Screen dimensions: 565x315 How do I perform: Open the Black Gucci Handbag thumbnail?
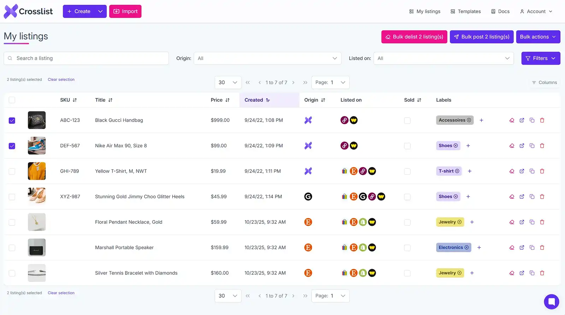pos(37,120)
